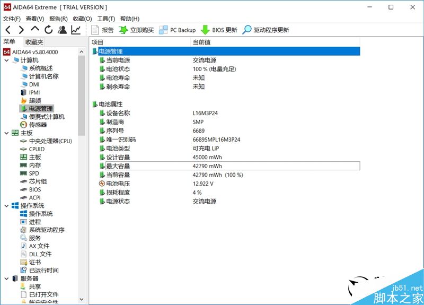Click tree scrollbar up arrow
This screenshot has height=305, width=424.
(x=82, y=51)
